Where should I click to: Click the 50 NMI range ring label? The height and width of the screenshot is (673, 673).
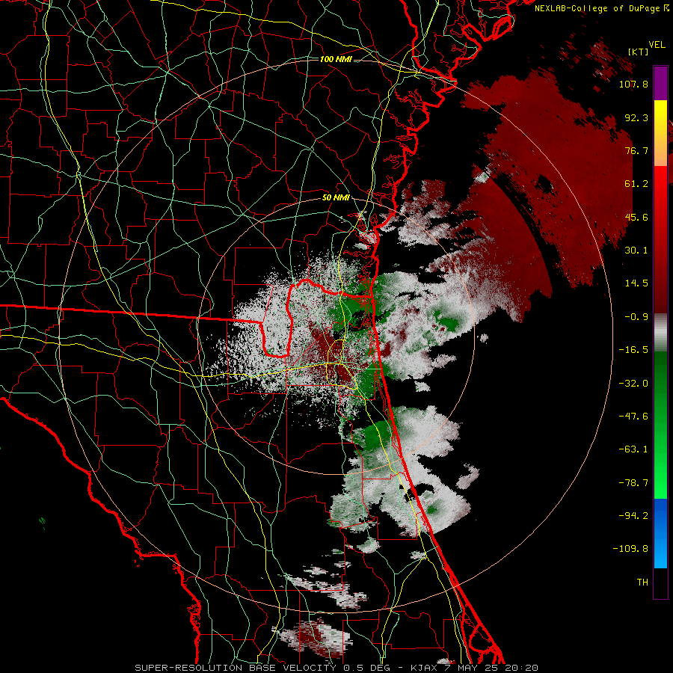tap(336, 198)
